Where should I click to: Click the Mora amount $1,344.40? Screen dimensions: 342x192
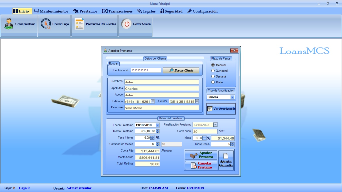pos(223,138)
